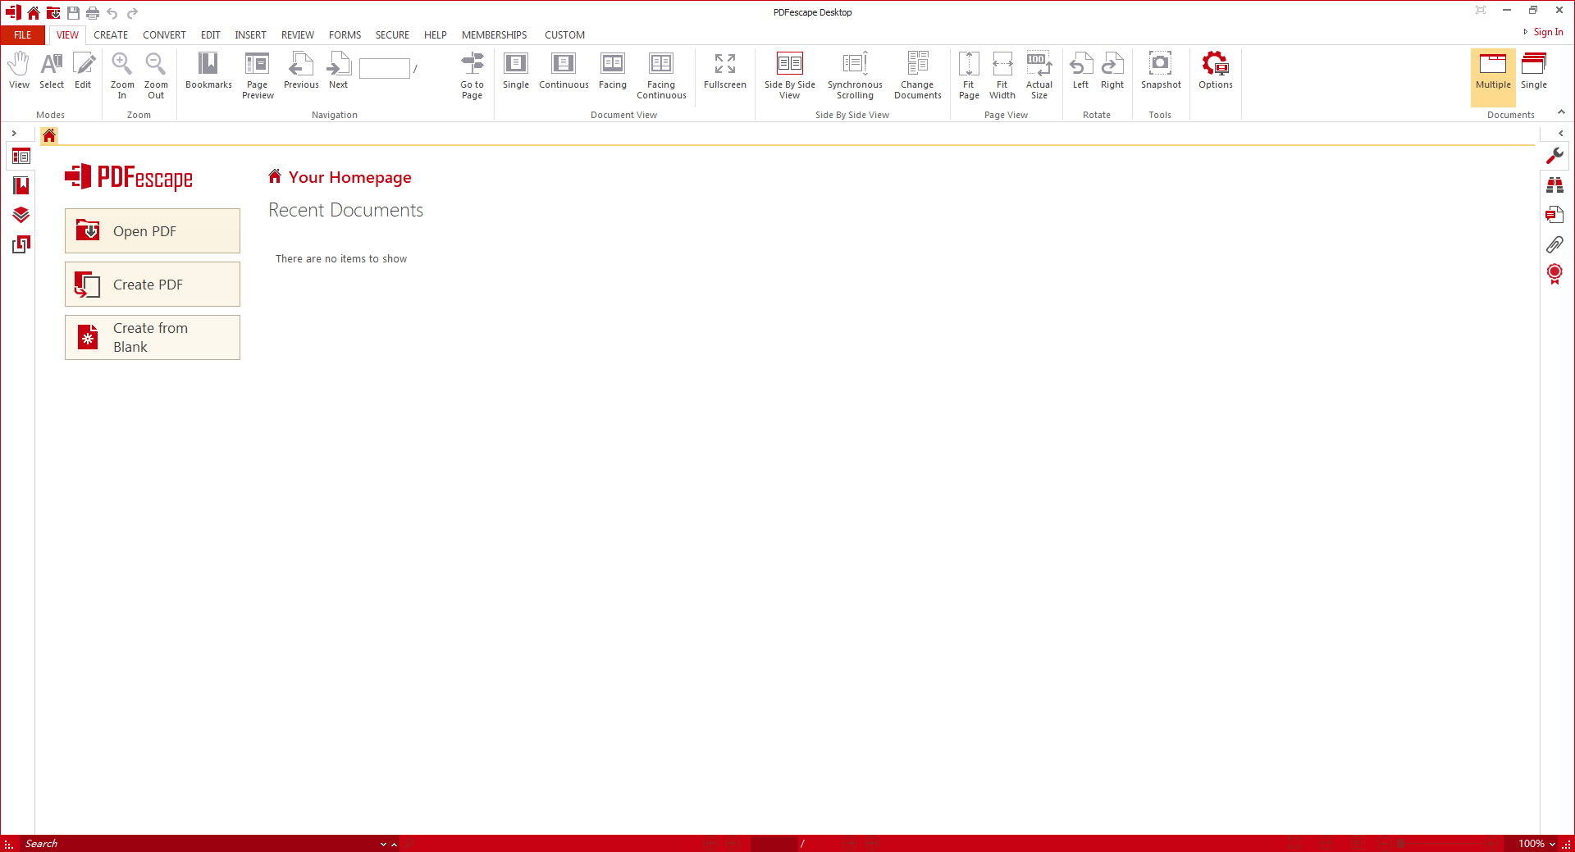Rotate the page Left
This screenshot has width=1575, height=852.
(x=1080, y=71)
